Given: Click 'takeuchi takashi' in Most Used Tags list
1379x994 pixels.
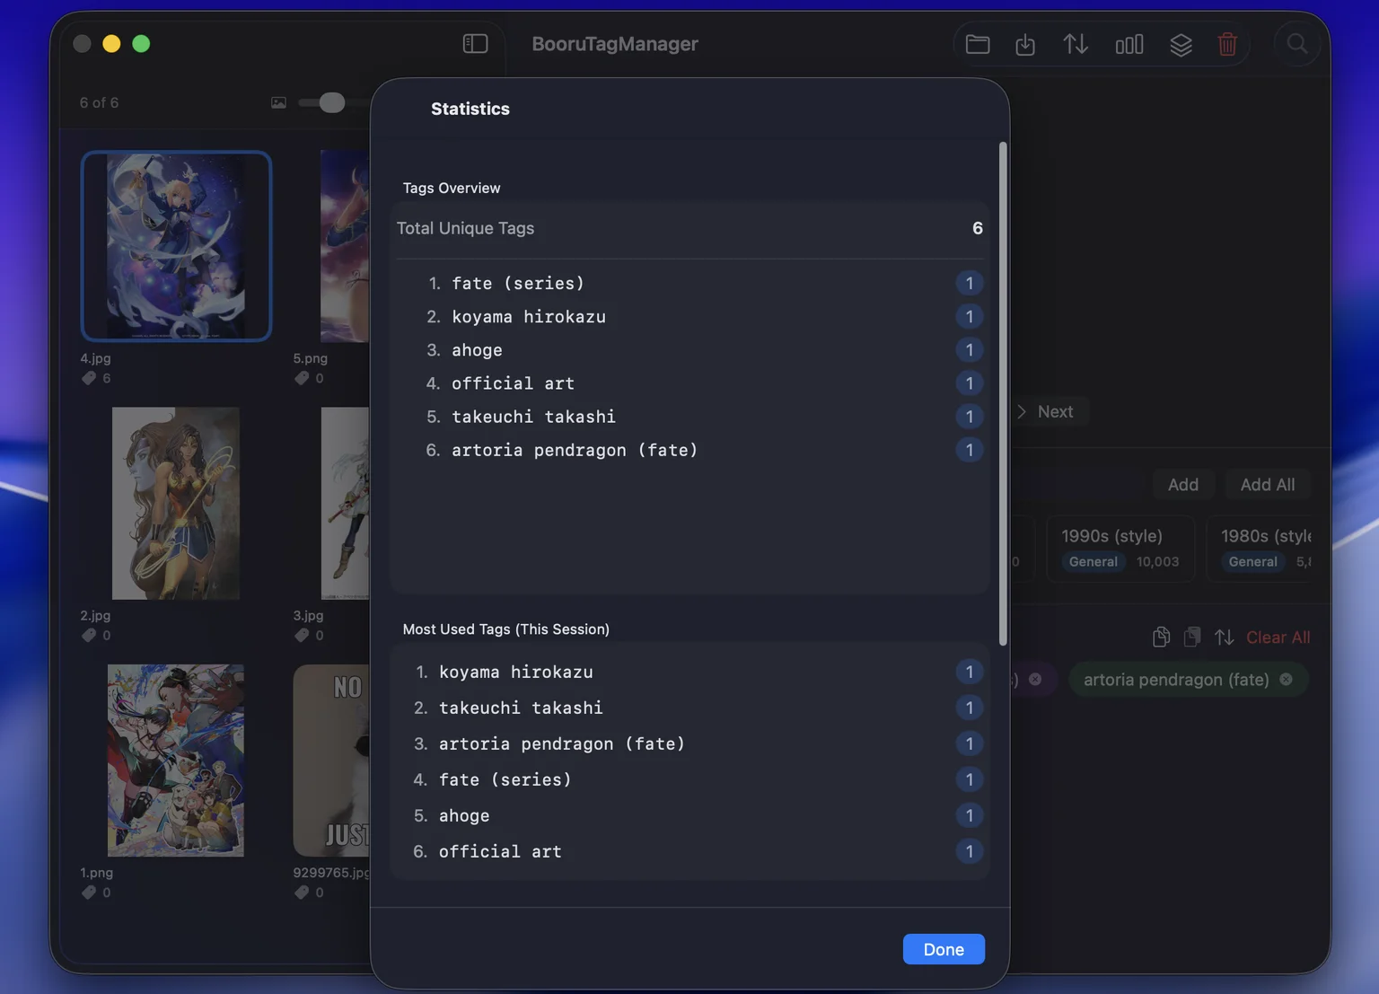Looking at the screenshot, I should click(x=521, y=708).
